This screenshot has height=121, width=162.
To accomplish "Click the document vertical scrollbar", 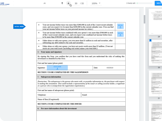I will click(x=144, y=19).
